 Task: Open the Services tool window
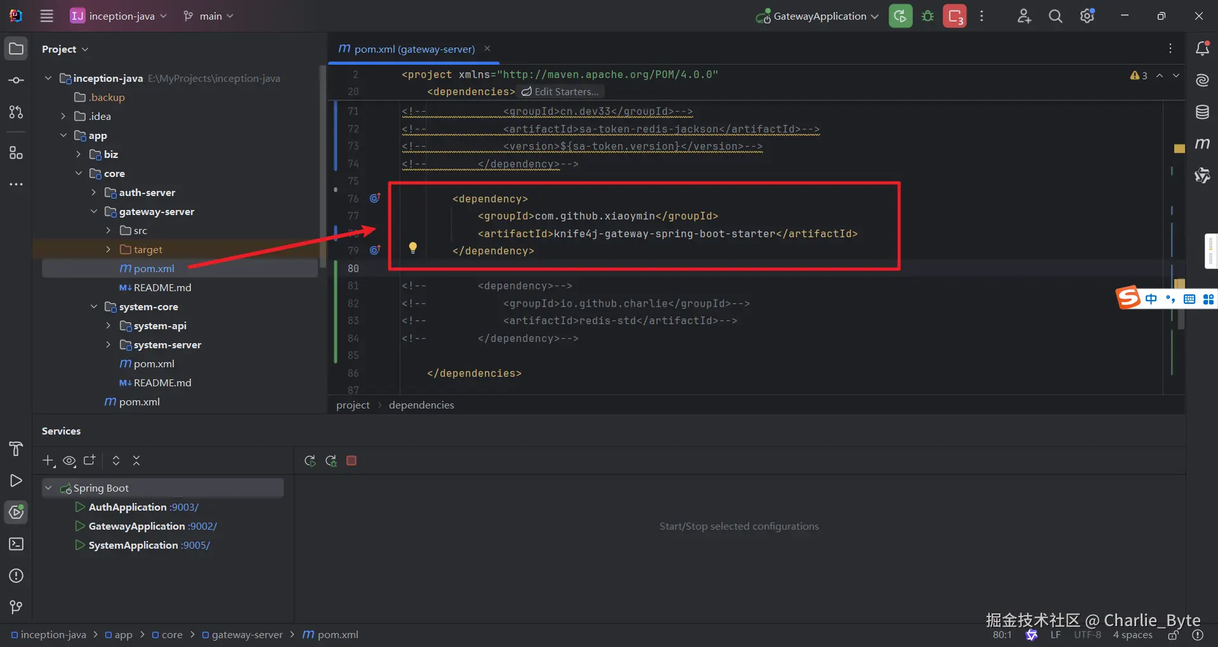[16, 512]
